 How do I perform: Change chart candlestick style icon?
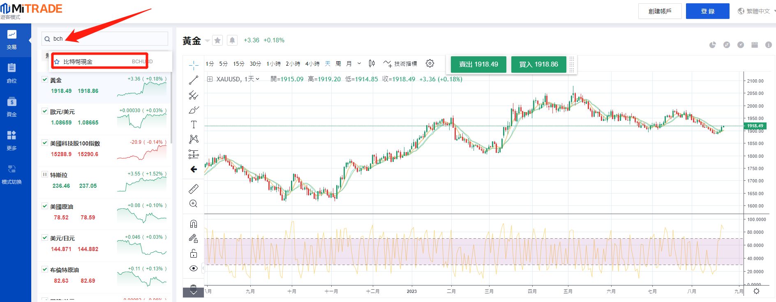pyautogui.click(x=372, y=63)
